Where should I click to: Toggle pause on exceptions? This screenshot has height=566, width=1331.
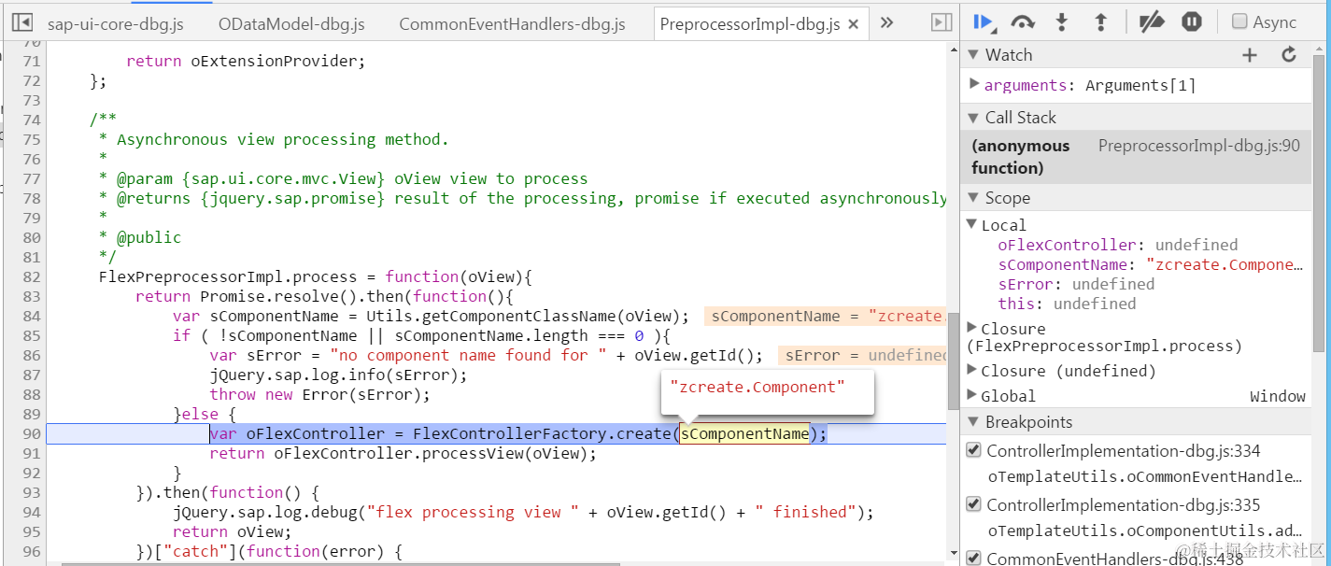[x=1191, y=21]
